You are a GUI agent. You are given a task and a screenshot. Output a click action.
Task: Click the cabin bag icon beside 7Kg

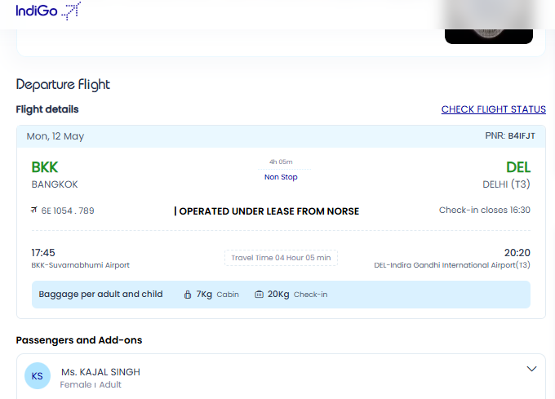[188, 295]
